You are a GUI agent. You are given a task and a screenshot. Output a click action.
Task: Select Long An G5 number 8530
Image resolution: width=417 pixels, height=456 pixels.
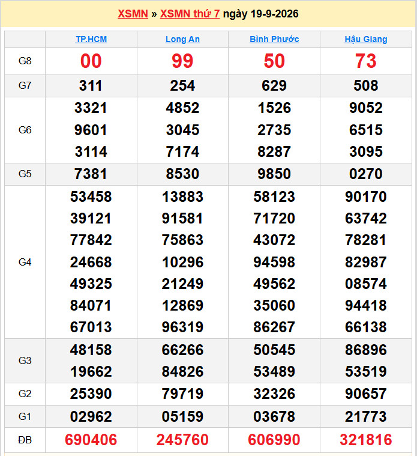182,174
